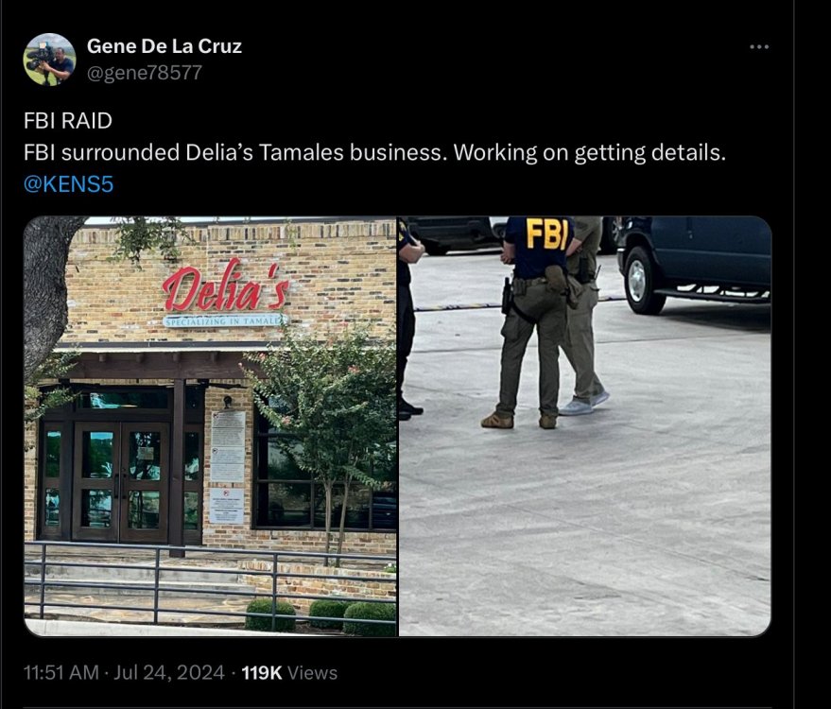Click the Specializing in Tamales sign

coord(226,320)
